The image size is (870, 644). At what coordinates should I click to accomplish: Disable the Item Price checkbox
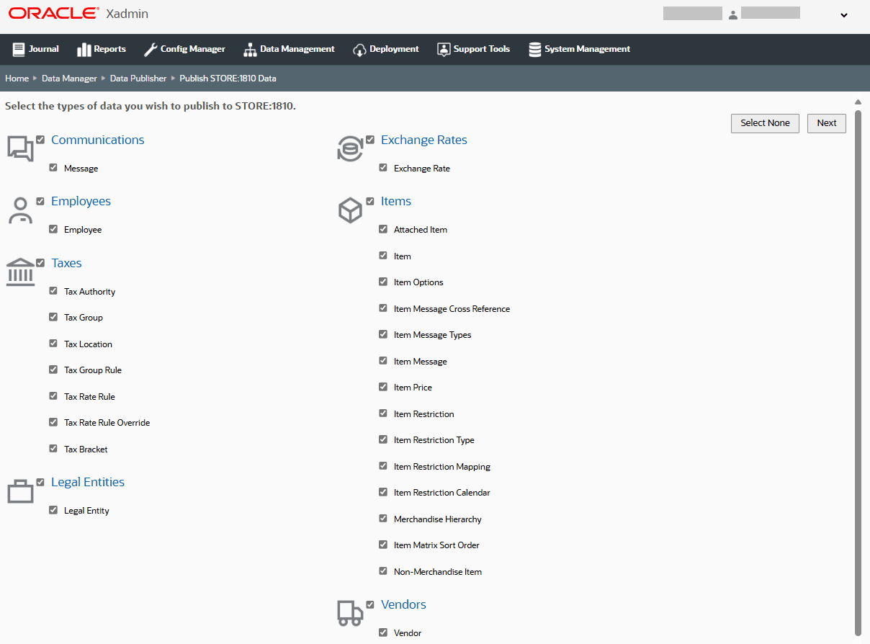382,386
